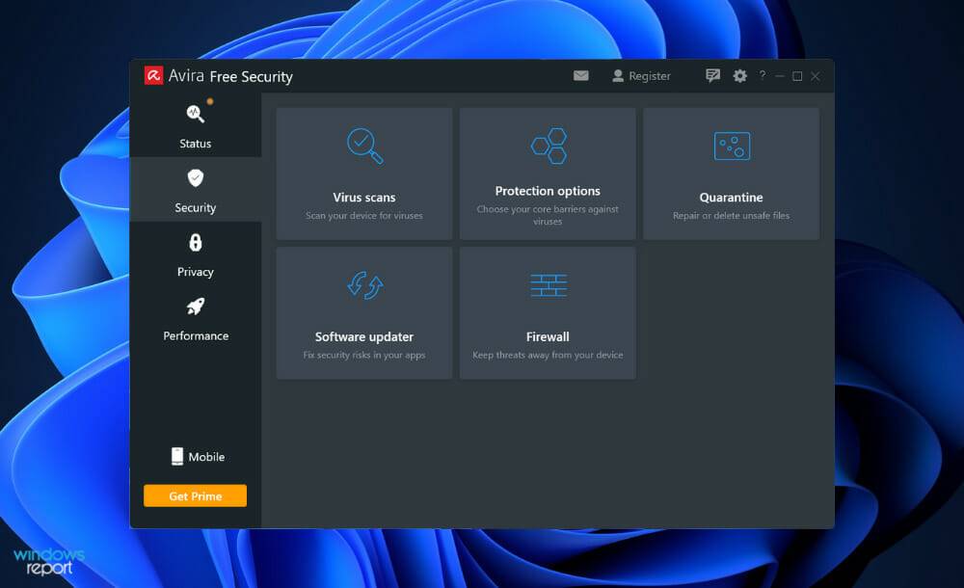Screen dimensions: 964x588
Task: Click the Protection options hexagons icon
Action: 547,146
